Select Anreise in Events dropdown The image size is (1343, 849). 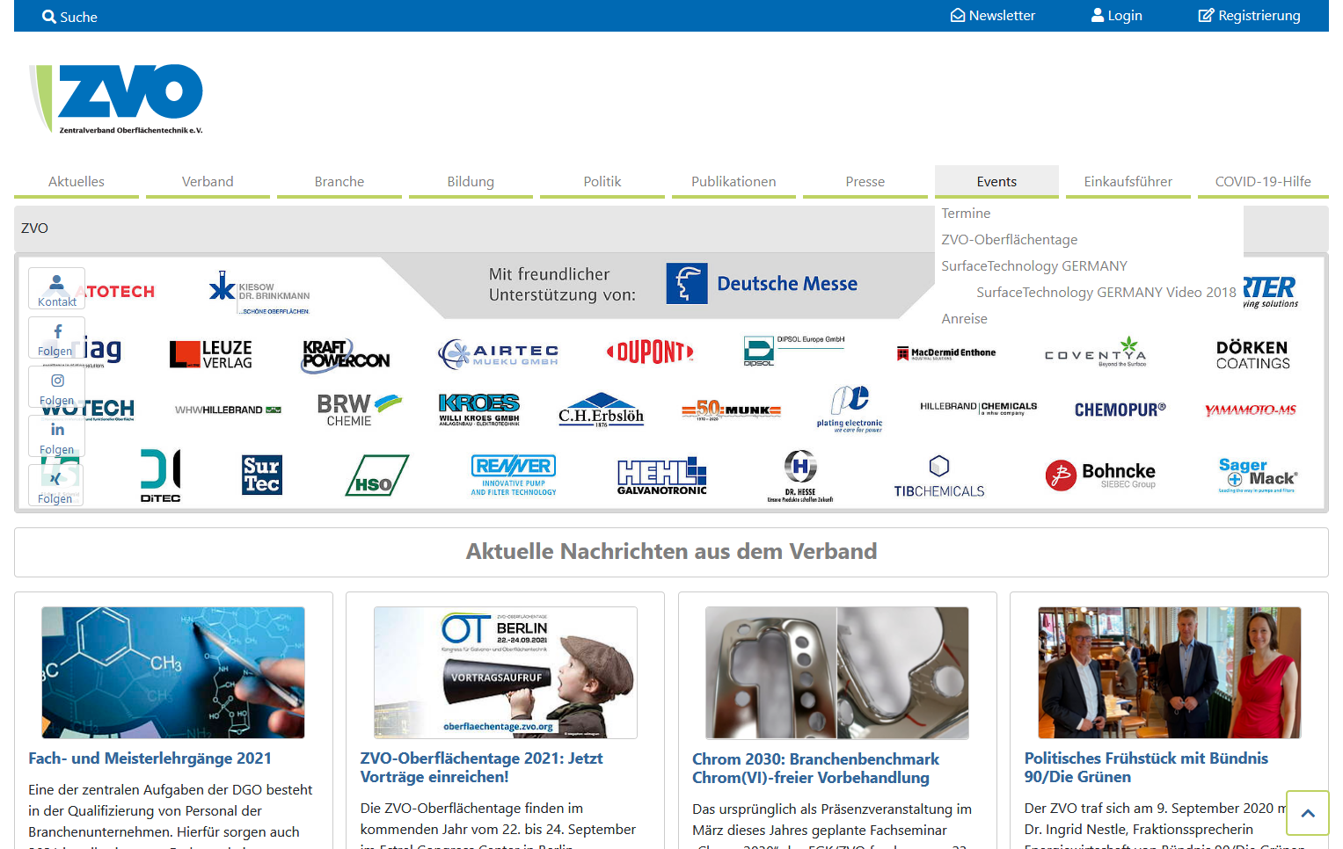964,318
